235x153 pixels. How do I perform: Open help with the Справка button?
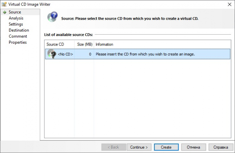click(221, 147)
